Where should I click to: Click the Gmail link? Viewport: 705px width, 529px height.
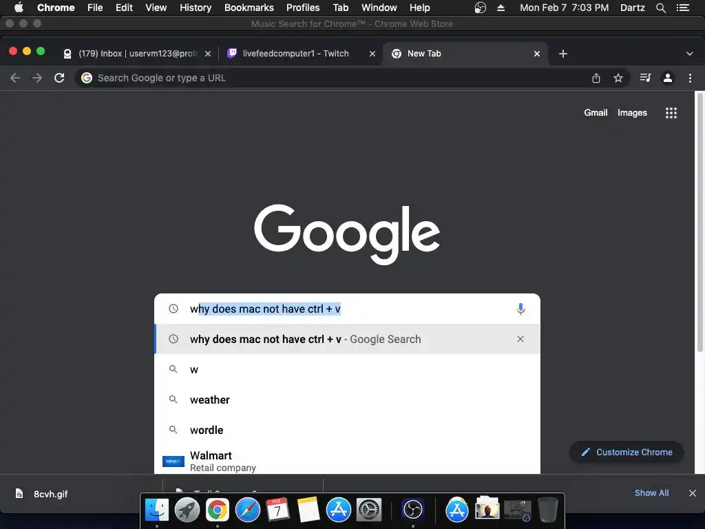click(596, 113)
